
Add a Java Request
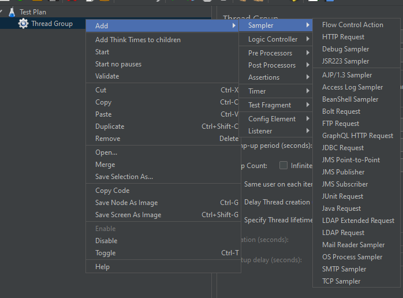tap(356, 208)
